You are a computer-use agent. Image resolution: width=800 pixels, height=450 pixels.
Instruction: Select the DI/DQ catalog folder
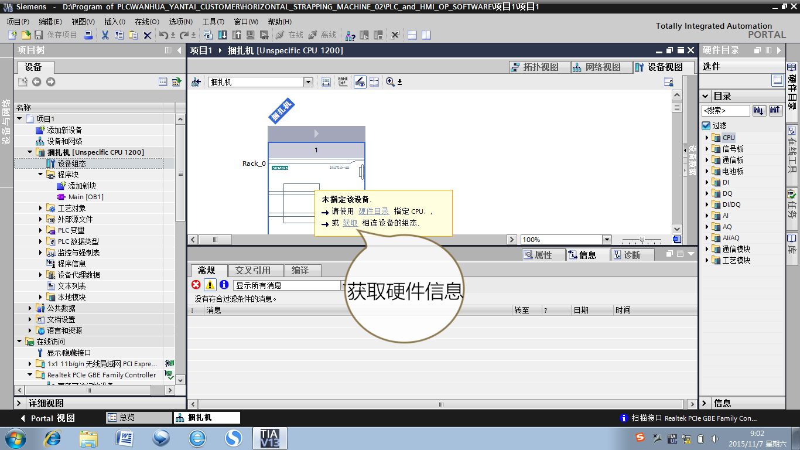pyautogui.click(x=731, y=204)
